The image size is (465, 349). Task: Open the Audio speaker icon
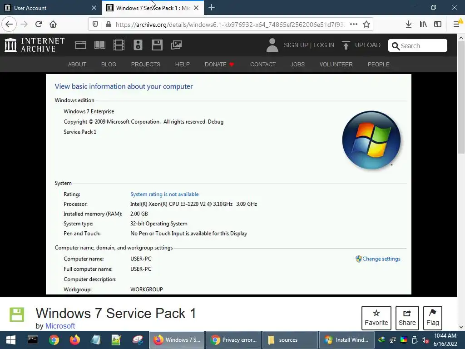(x=138, y=45)
